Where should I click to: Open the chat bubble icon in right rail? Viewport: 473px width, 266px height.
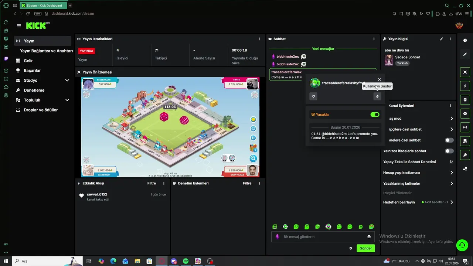coord(465,113)
